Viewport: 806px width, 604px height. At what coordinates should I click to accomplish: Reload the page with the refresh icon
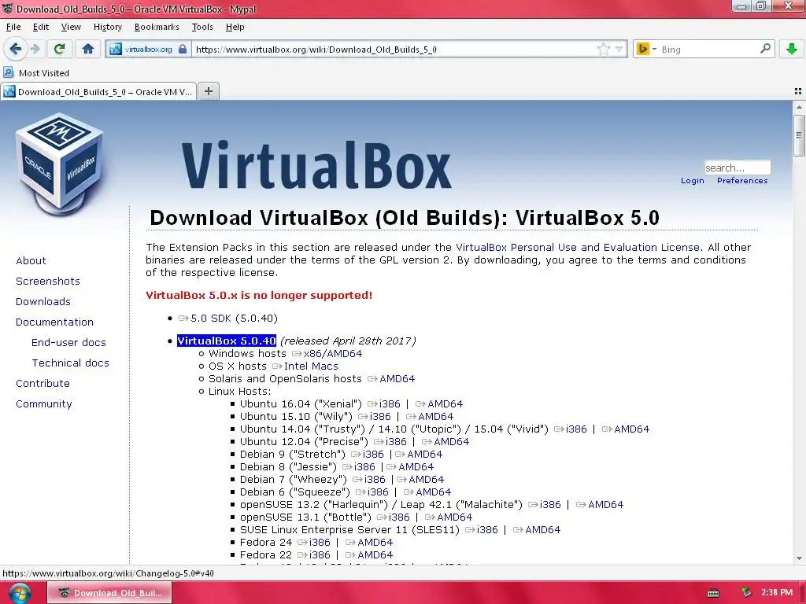click(x=59, y=50)
